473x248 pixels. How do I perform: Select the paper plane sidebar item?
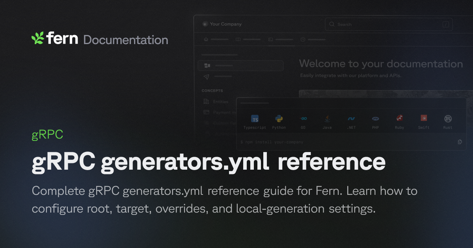pos(207,76)
